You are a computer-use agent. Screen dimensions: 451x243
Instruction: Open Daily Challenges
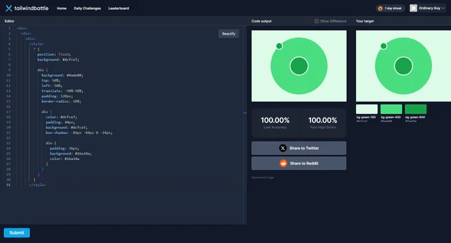pyautogui.click(x=87, y=9)
